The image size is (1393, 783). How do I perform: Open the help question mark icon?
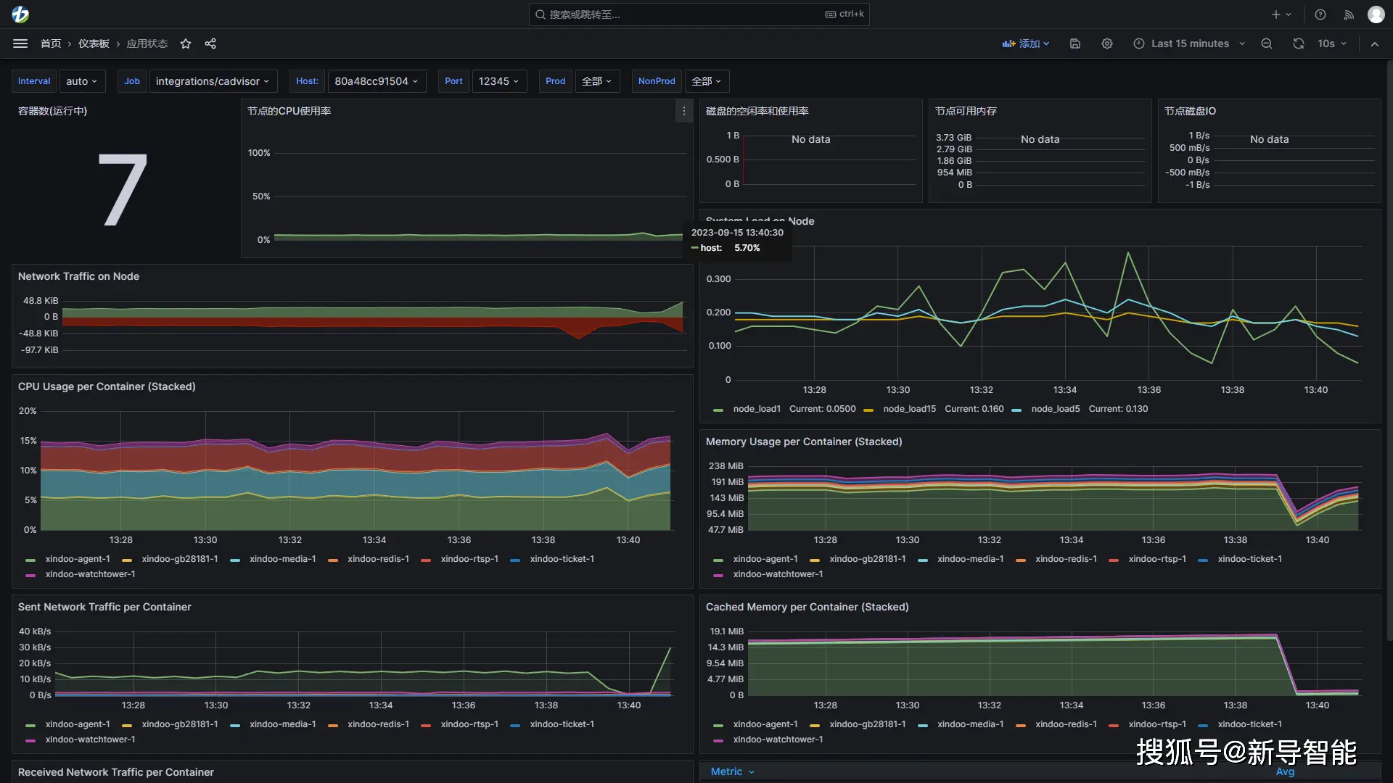(x=1320, y=14)
